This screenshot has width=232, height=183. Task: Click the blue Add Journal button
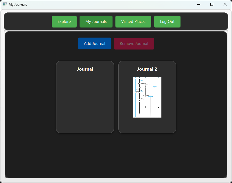tap(94, 43)
